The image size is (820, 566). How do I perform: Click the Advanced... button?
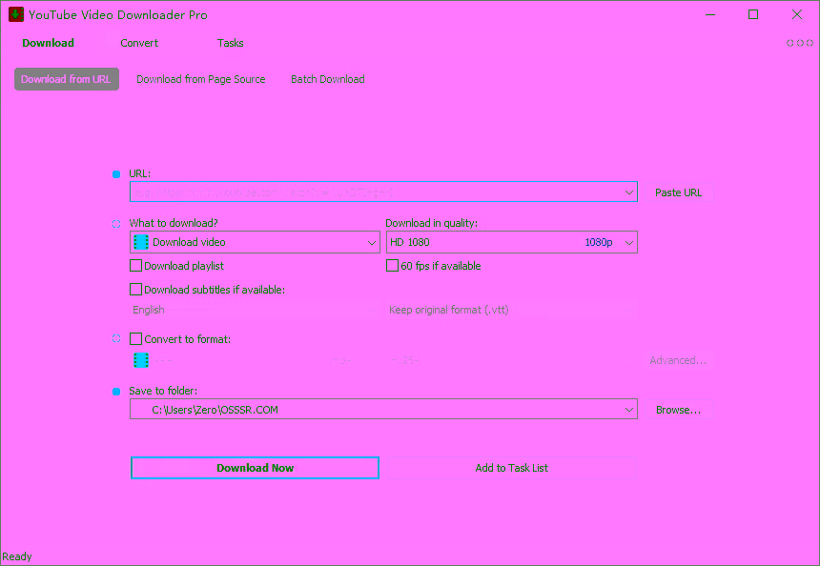coord(678,360)
